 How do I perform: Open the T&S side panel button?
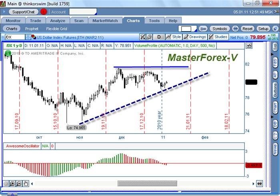(275, 62)
